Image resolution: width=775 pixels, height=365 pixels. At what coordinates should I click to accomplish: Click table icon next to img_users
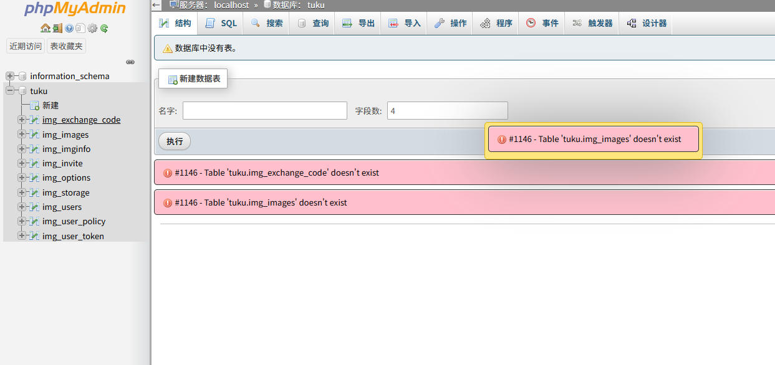35,207
